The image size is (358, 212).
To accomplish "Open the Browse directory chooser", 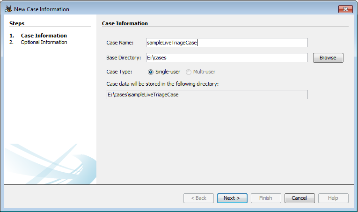I will coord(328,58).
